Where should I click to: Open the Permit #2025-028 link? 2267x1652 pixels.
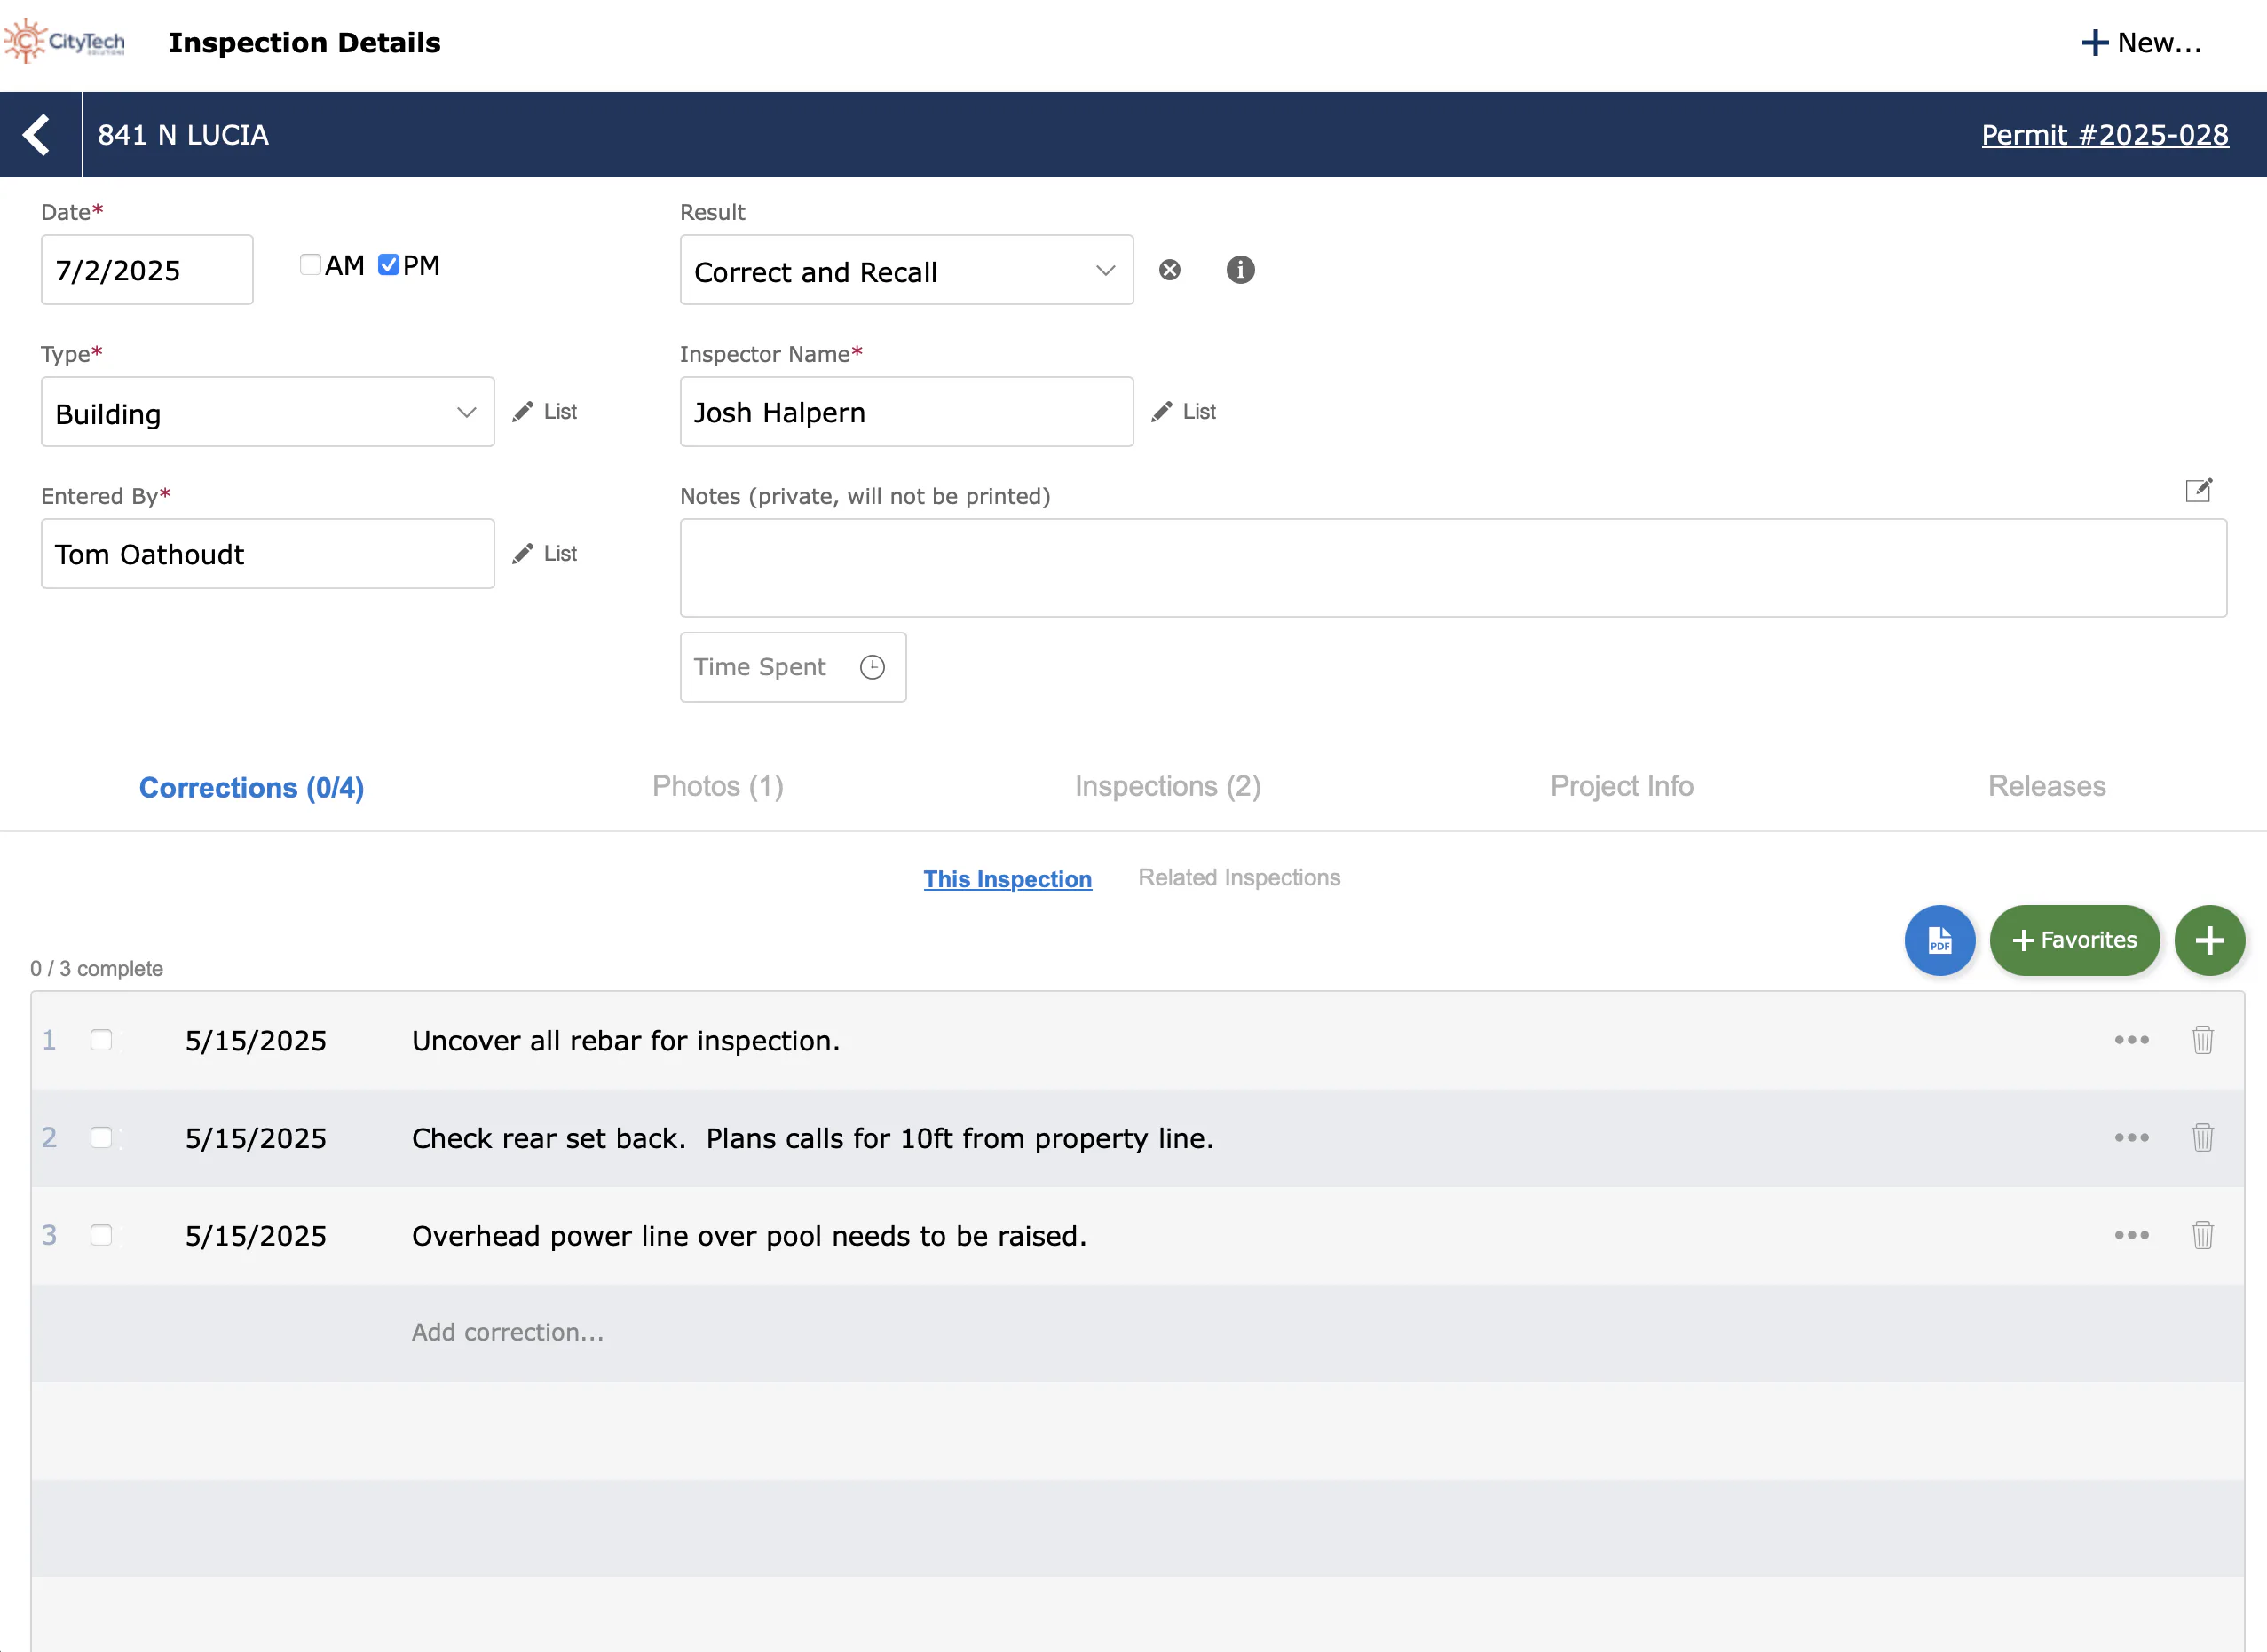[x=2105, y=135]
